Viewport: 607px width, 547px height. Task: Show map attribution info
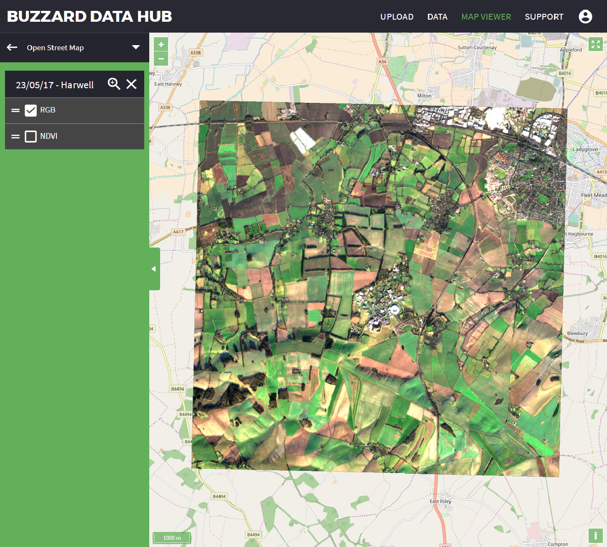point(596,536)
